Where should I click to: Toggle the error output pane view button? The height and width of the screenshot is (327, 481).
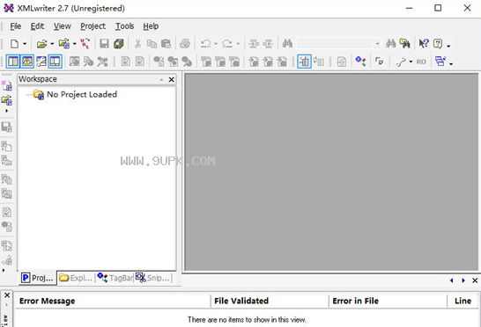[x=27, y=62]
